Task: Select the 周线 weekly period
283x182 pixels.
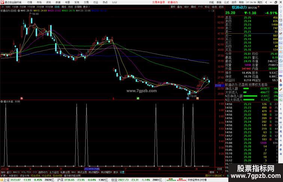Action: [64, 7]
